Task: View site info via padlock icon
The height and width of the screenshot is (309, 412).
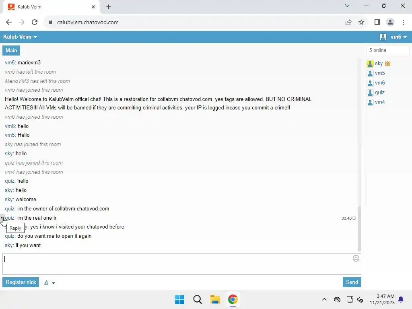Action: click(x=51, y=23)
